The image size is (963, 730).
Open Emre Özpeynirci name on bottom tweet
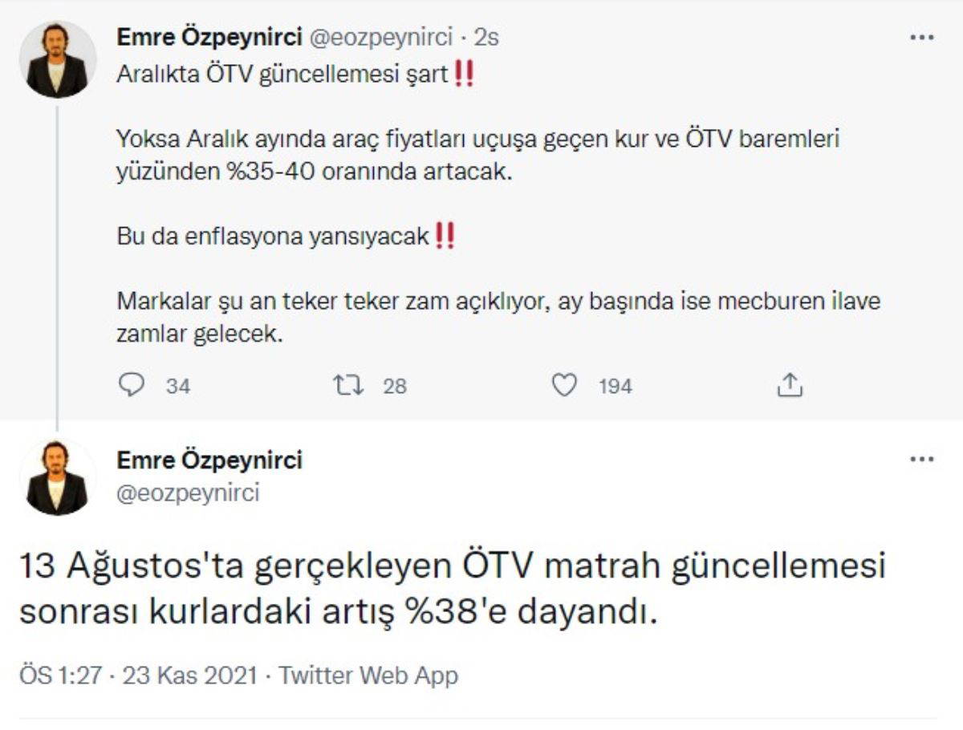(x=209, y=460)
